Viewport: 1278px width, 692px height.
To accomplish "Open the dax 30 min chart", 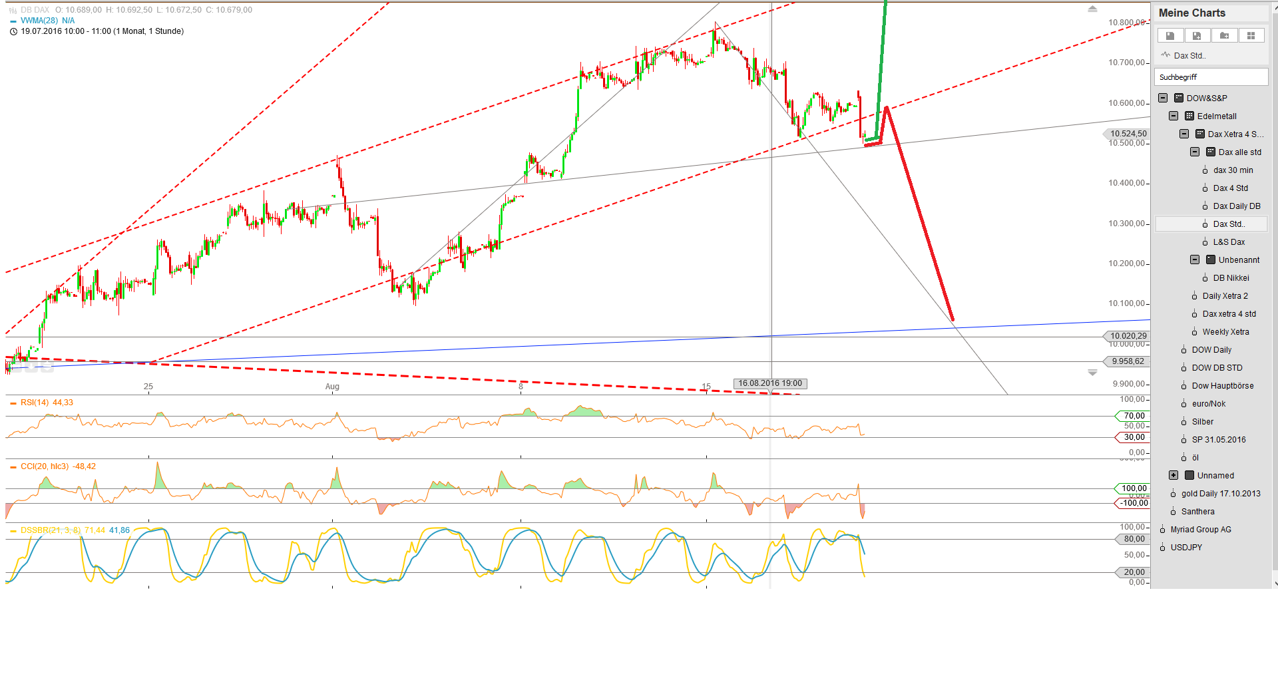I will tap(1233, 170).
